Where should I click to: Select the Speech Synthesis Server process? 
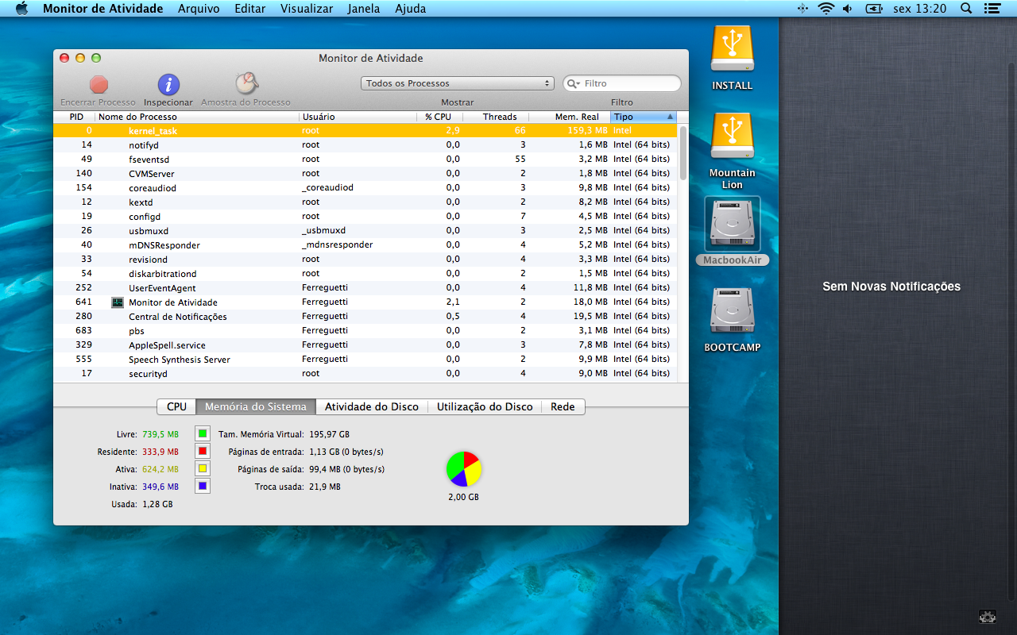365,359
